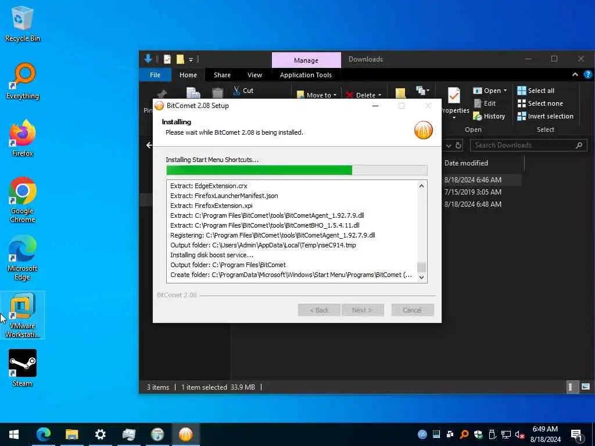The width and height of the screenshot is (595, 446).
Task: Switch to BitComet installer taskbar button
Action: 185,434
